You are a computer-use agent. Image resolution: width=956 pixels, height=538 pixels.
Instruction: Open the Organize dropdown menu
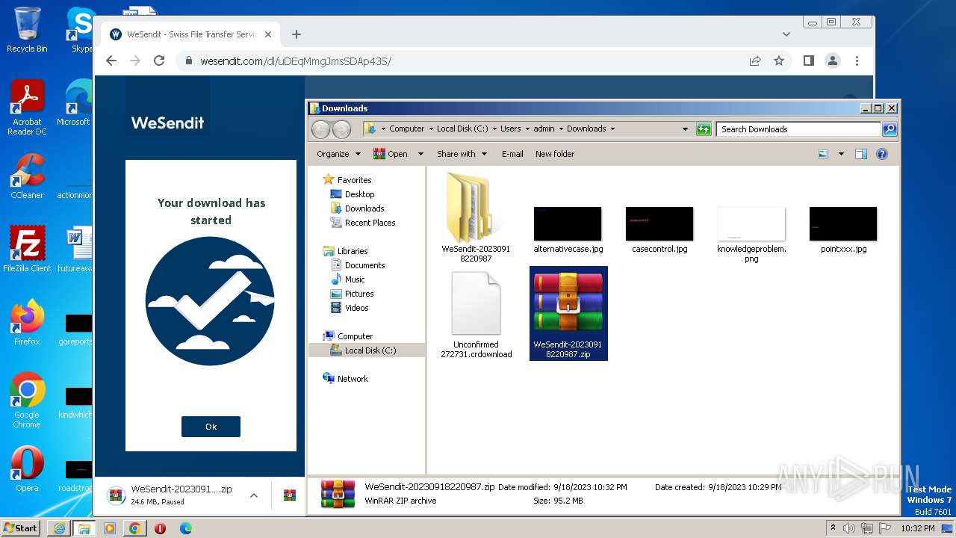pos(338,154)
